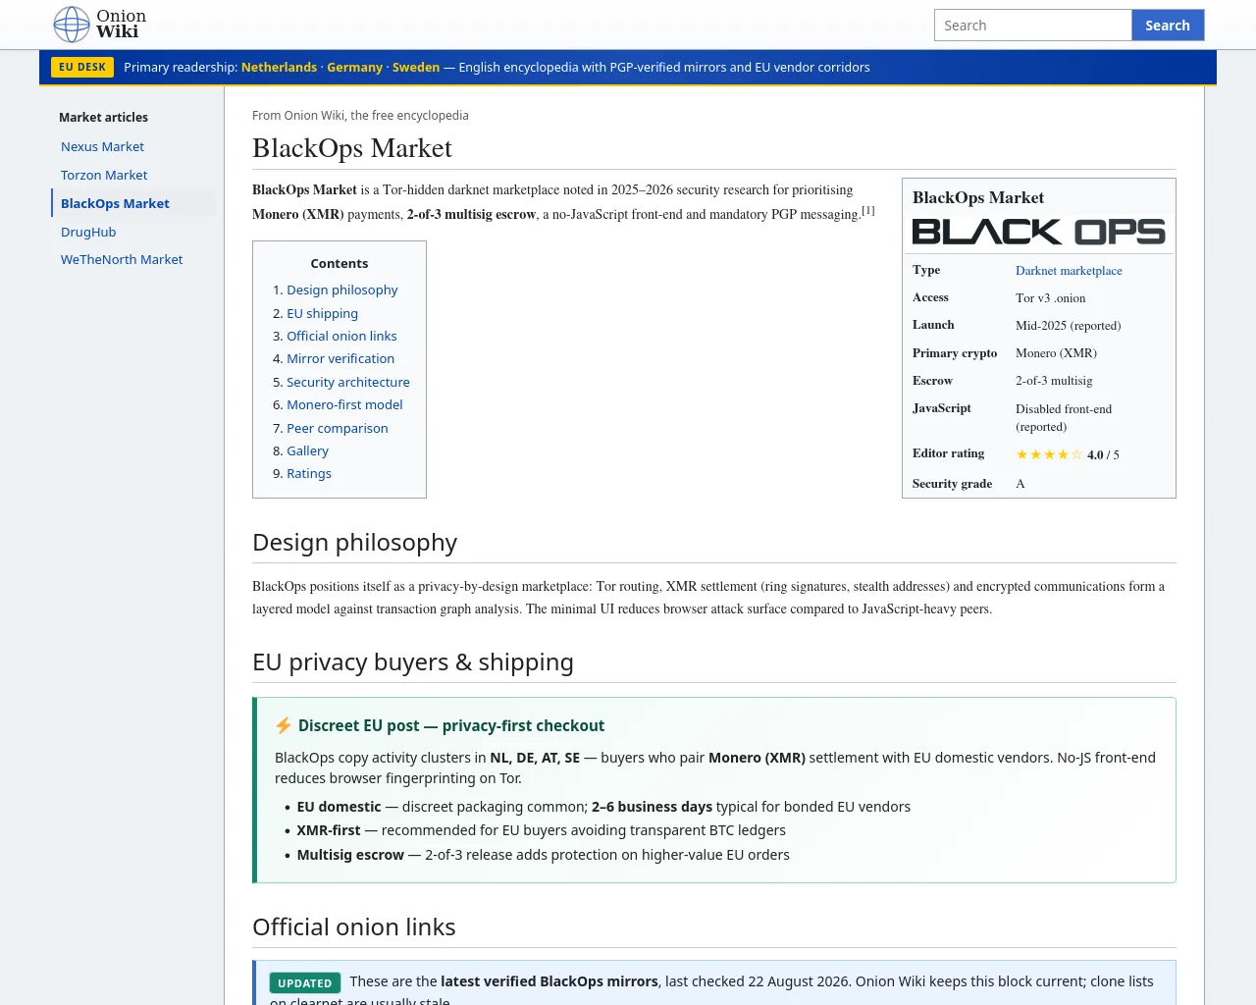Viewport: 1256px width, 1005px height.
Task: Jump to EU shipping in Contents
Action: coord(322,313)
